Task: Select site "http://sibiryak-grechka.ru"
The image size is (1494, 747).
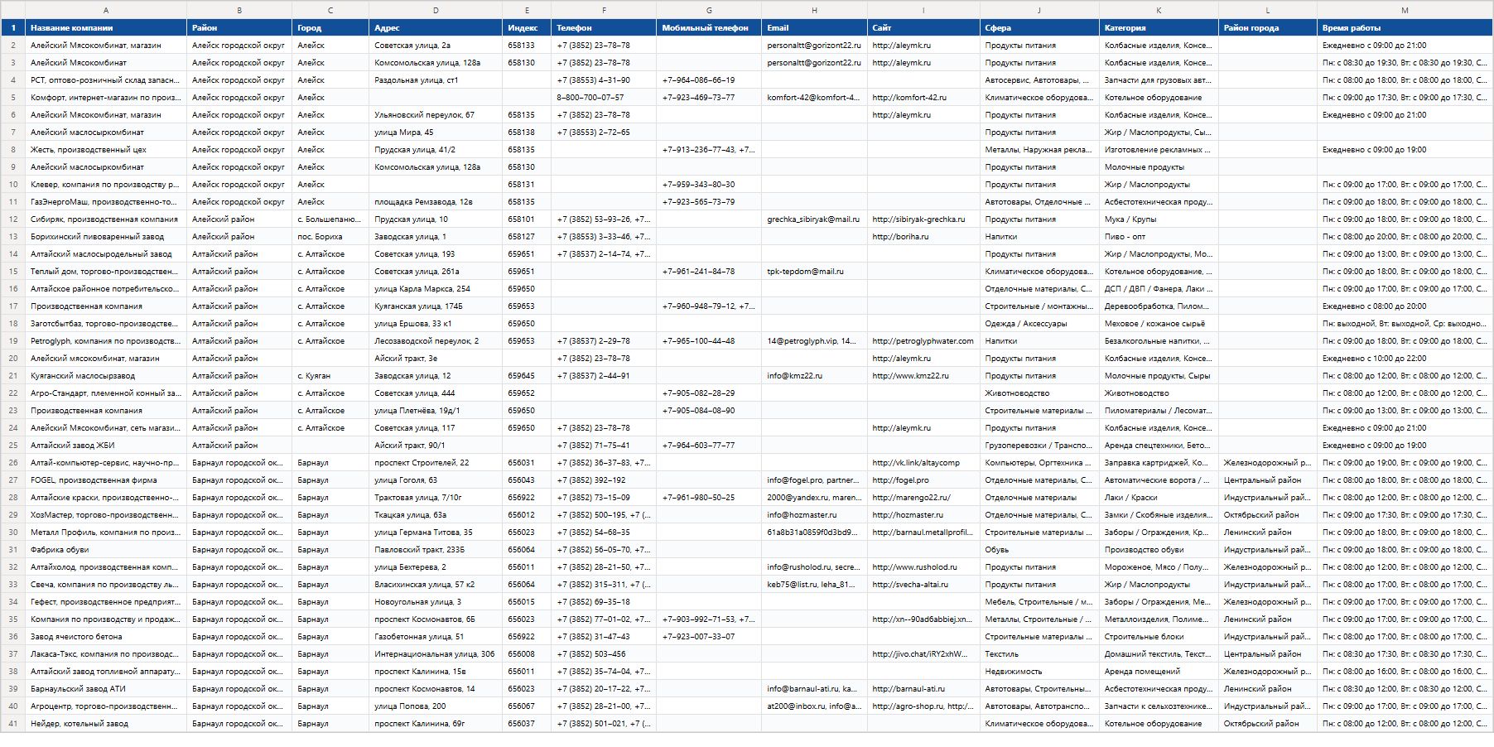Action: [923, 219]
